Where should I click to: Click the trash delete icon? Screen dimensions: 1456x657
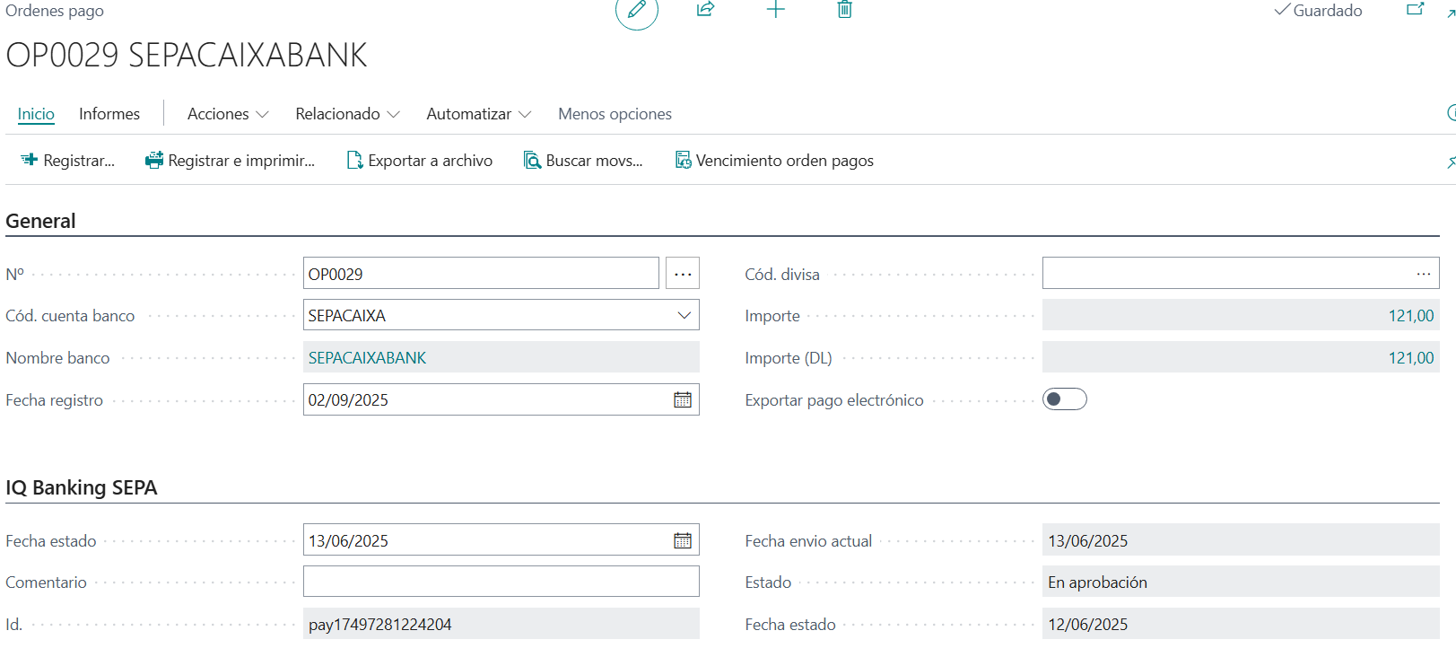pos(844,10)
